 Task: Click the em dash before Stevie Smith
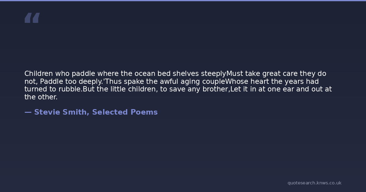tap(28, 112)
